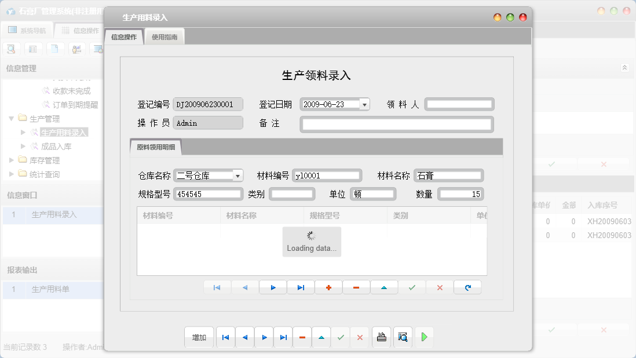Click the green plus add-row icon
This screenshot has height=358, width=636.
pos(328,287)
